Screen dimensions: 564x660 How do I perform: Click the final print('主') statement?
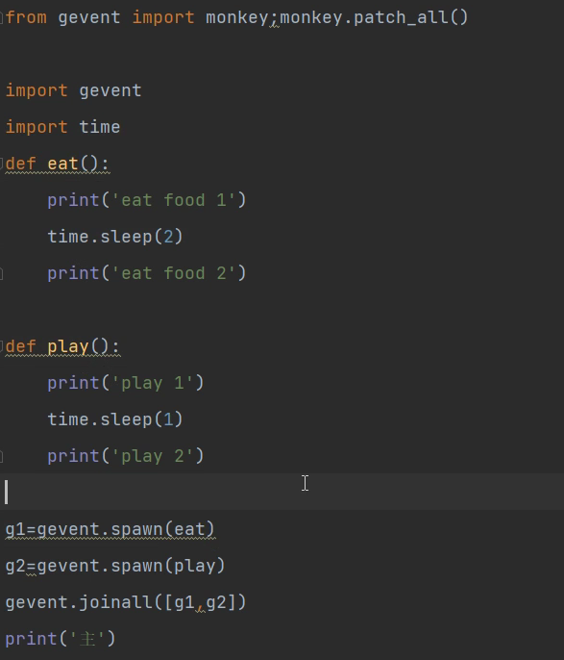point(61,639)
